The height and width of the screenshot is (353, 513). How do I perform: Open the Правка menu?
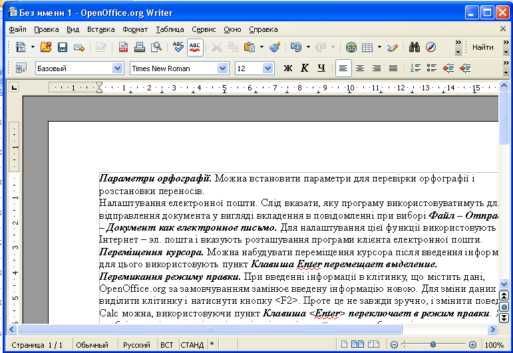47,29
